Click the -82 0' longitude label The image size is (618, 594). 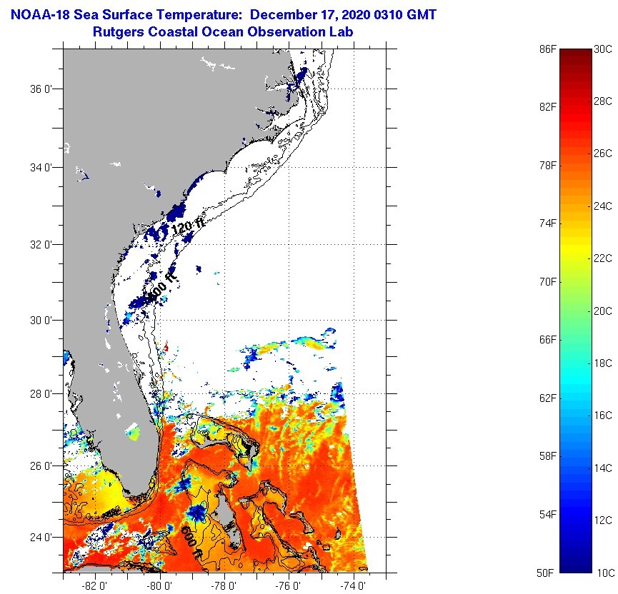point(94,585)
